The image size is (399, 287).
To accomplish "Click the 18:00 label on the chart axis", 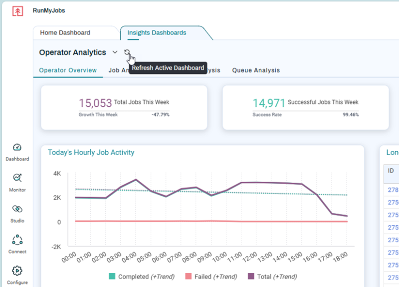I will [x=340, y=257].
